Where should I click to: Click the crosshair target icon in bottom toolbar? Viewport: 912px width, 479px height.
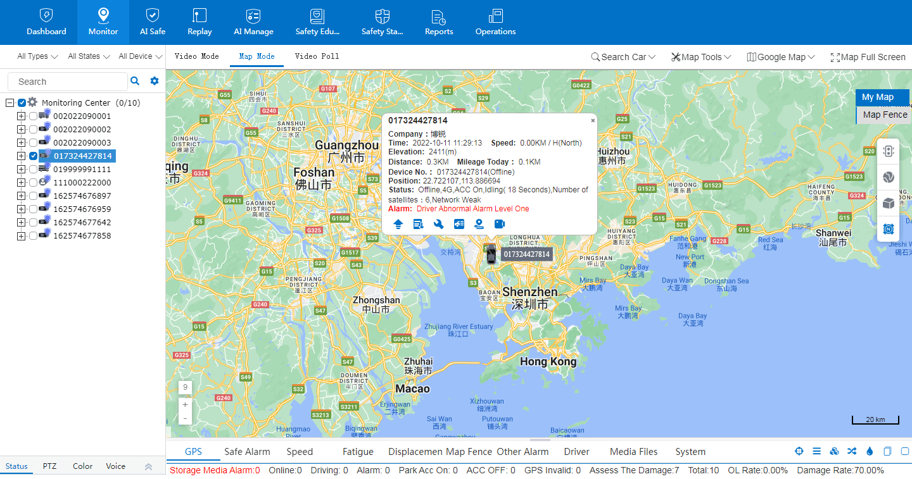pyautogui.click(x=799, y=451)
